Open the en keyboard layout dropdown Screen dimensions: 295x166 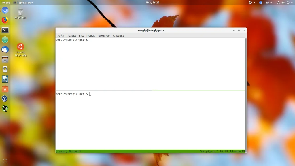coord(269,3)
